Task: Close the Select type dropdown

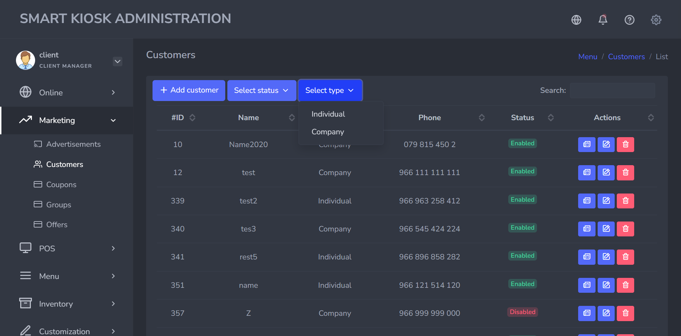Action: click(x=330, y=90)
